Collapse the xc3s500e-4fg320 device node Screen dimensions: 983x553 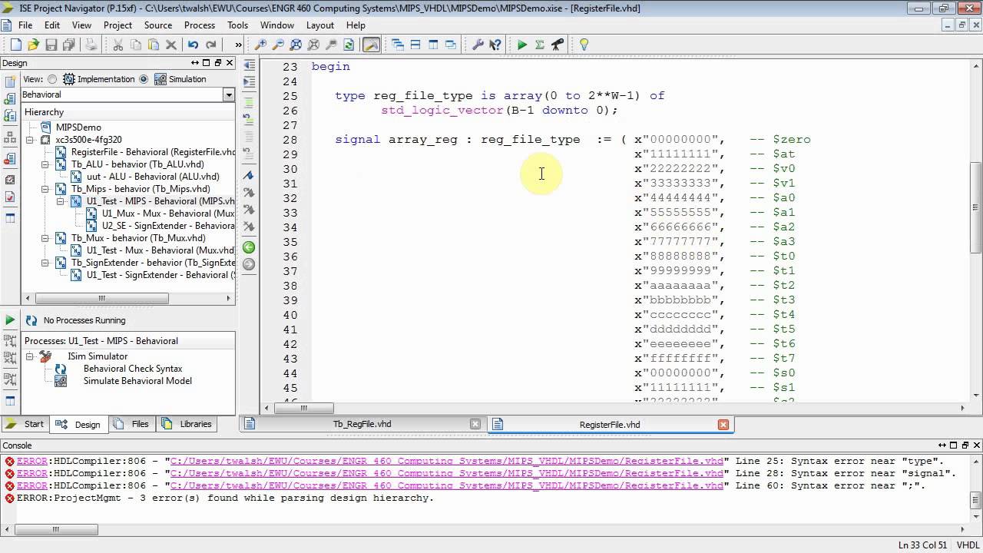30,140
